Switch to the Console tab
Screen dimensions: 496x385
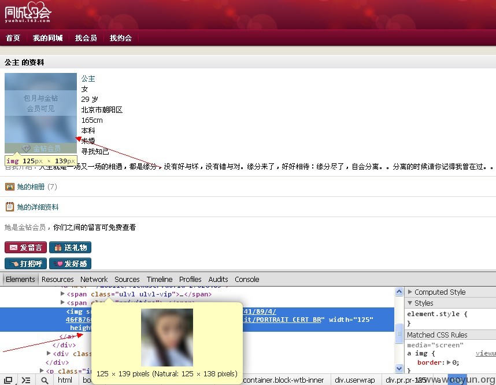point(247,279)
